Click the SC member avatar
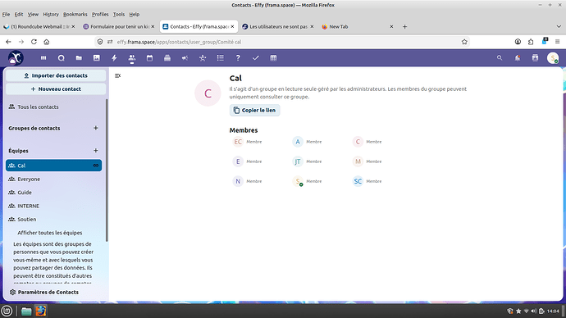This screenshot has width=566, height=318. pos(358,181)
